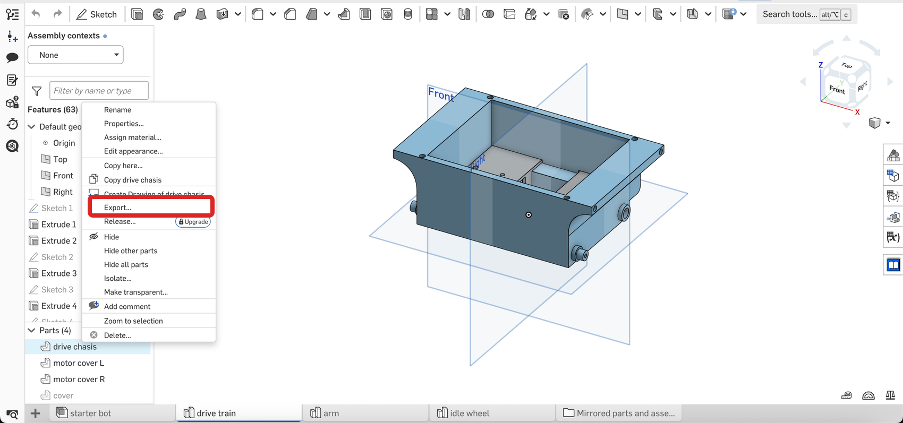Select the Loft tool
903x423 pixels.
pyautogui.click(x=201, y=14)
